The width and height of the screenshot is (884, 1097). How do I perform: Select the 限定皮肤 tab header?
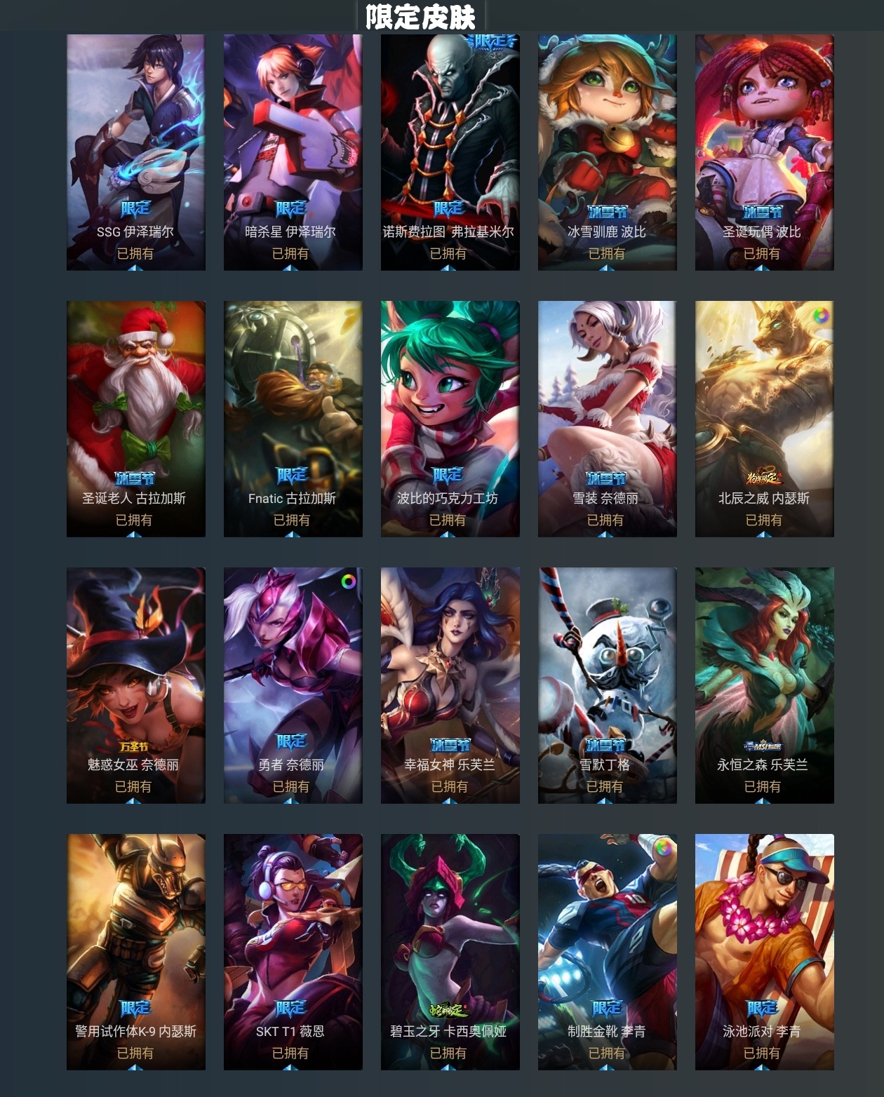[x=420, y=16]
